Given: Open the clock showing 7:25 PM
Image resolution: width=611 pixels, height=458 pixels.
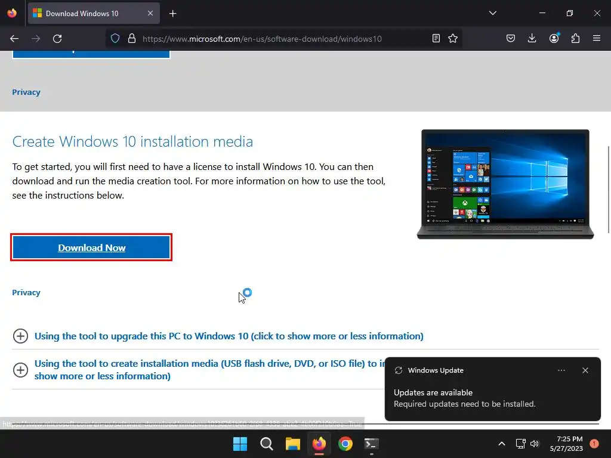Looking at the screenshot, I should (566, 444).
